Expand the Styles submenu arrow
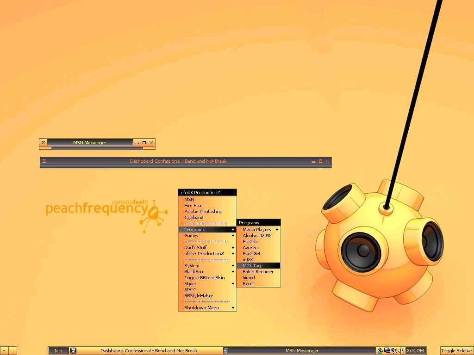This screenshot has width=474, height=355. pos(233,284)
